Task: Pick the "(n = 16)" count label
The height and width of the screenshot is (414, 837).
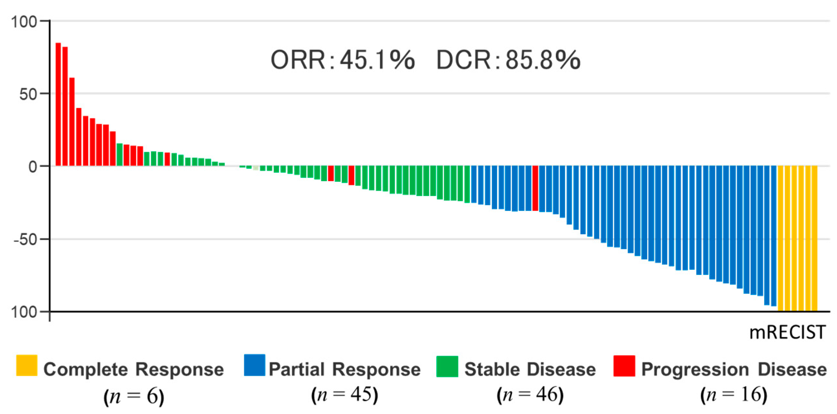Action: click(x=734, y=395)
